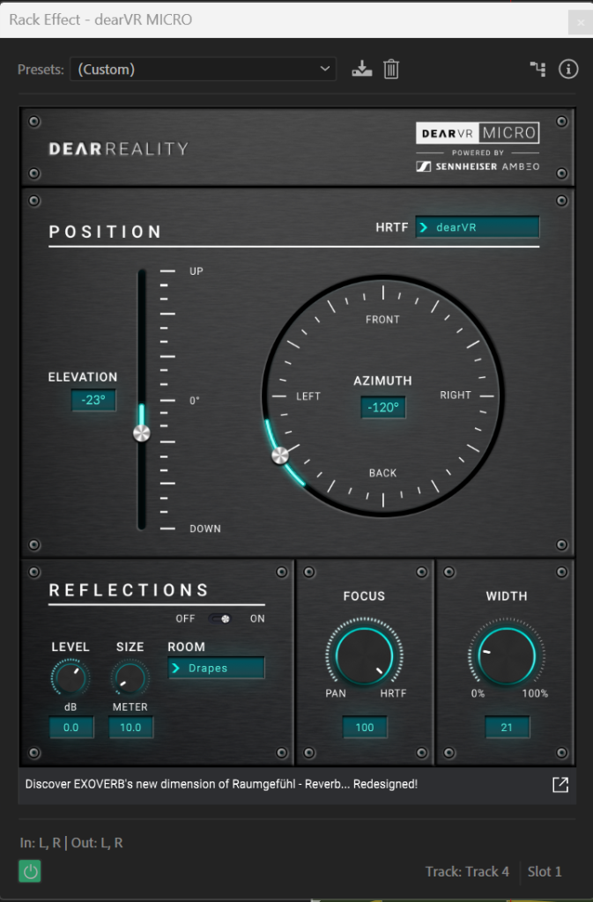Screen dimensions: 593x902
Task: Click the Azimuth value field
Action: pyautogui.click(x=382, y=408)
